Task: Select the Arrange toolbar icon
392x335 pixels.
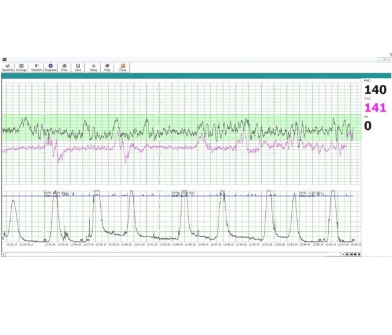Action: [x=21, y=67]
